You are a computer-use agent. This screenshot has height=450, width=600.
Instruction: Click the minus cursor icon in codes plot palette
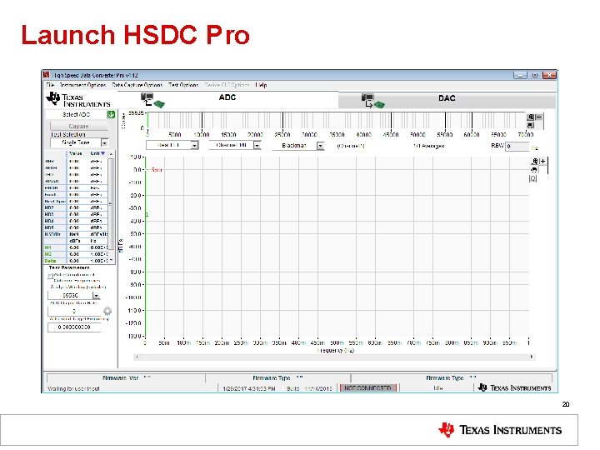539,117
